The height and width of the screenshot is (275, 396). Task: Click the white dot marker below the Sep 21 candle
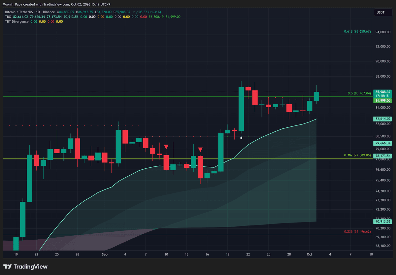click(241, 138)
